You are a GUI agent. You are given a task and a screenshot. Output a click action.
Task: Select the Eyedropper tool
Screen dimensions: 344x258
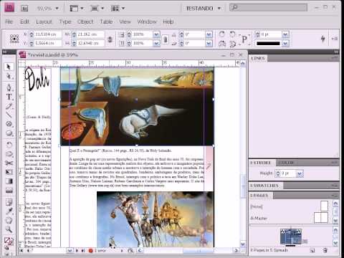pyautogui.click(x=9, y=211)
